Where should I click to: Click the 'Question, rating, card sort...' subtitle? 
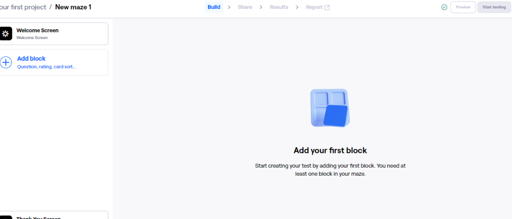[46, 67]
